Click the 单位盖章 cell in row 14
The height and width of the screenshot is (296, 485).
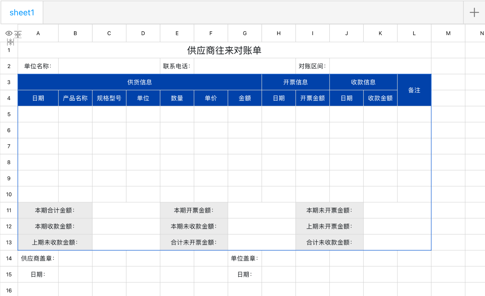click(x=245, y=259)
